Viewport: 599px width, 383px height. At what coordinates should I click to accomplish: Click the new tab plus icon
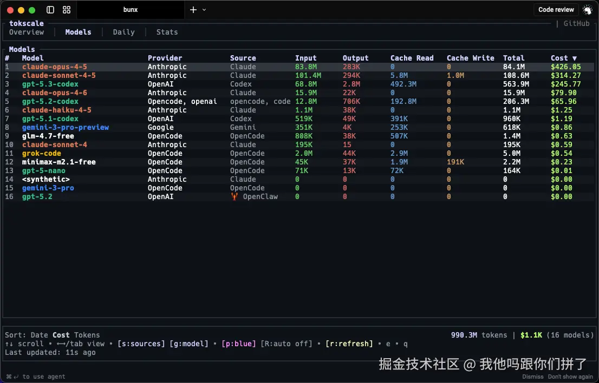(193, 9)
